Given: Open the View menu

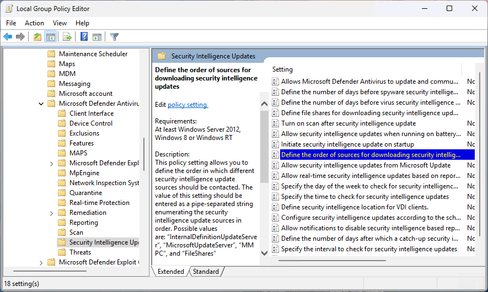Looking at the screenshot, I should pos(60,23).
